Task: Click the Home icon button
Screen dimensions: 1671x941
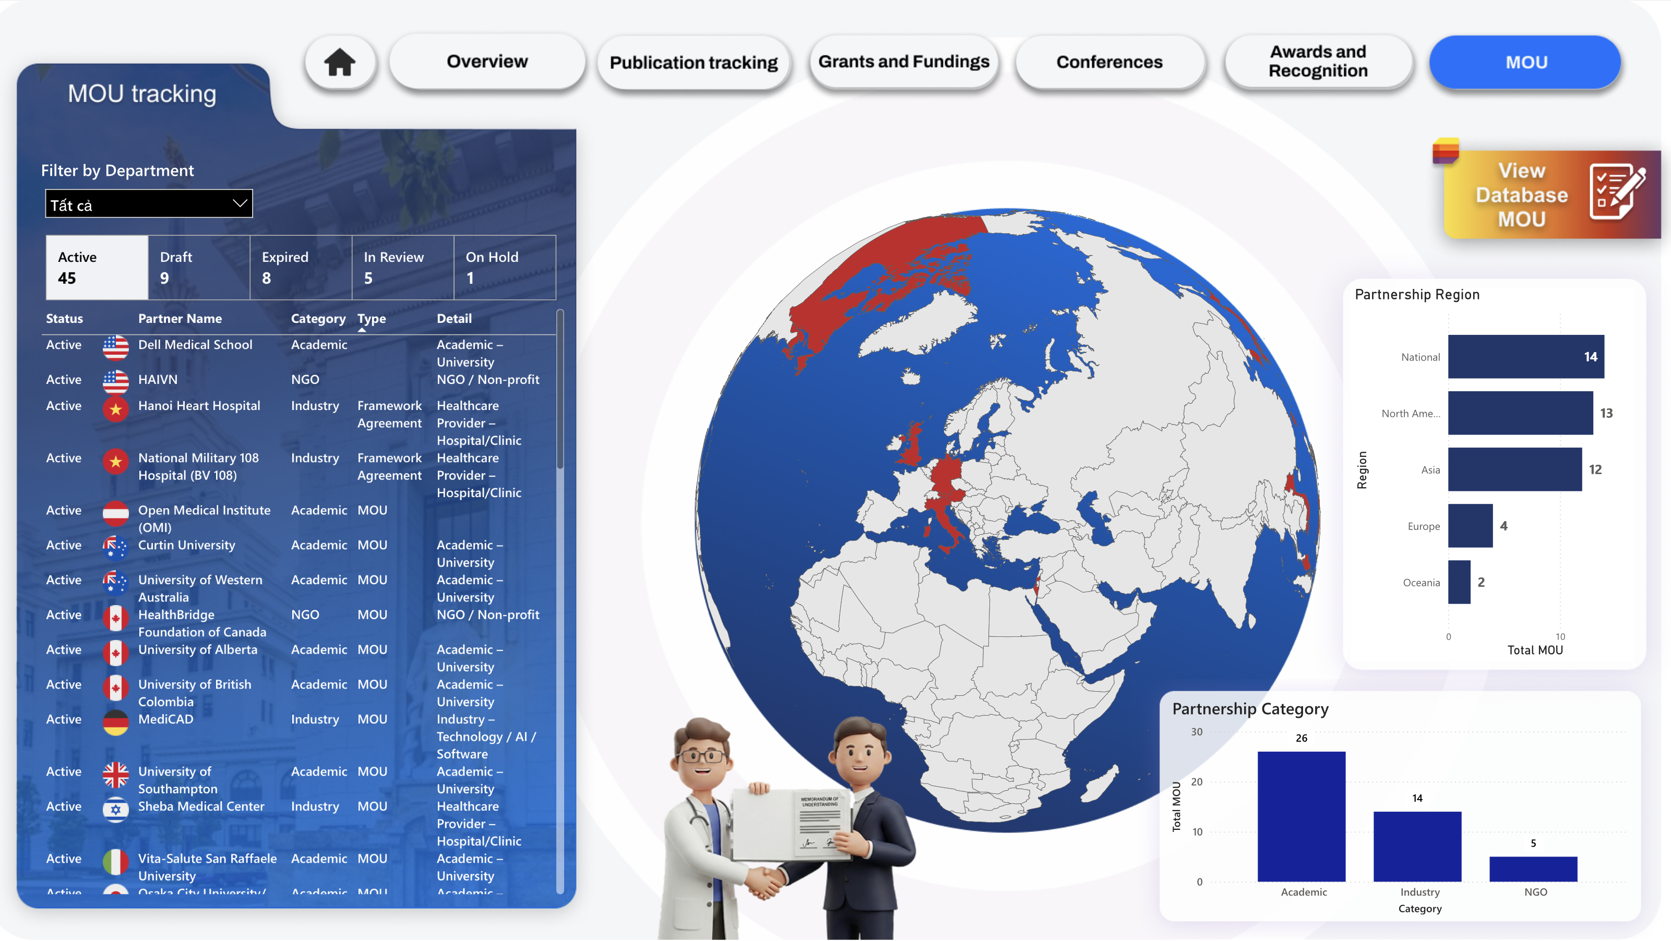Action: [x=340, y=62]
